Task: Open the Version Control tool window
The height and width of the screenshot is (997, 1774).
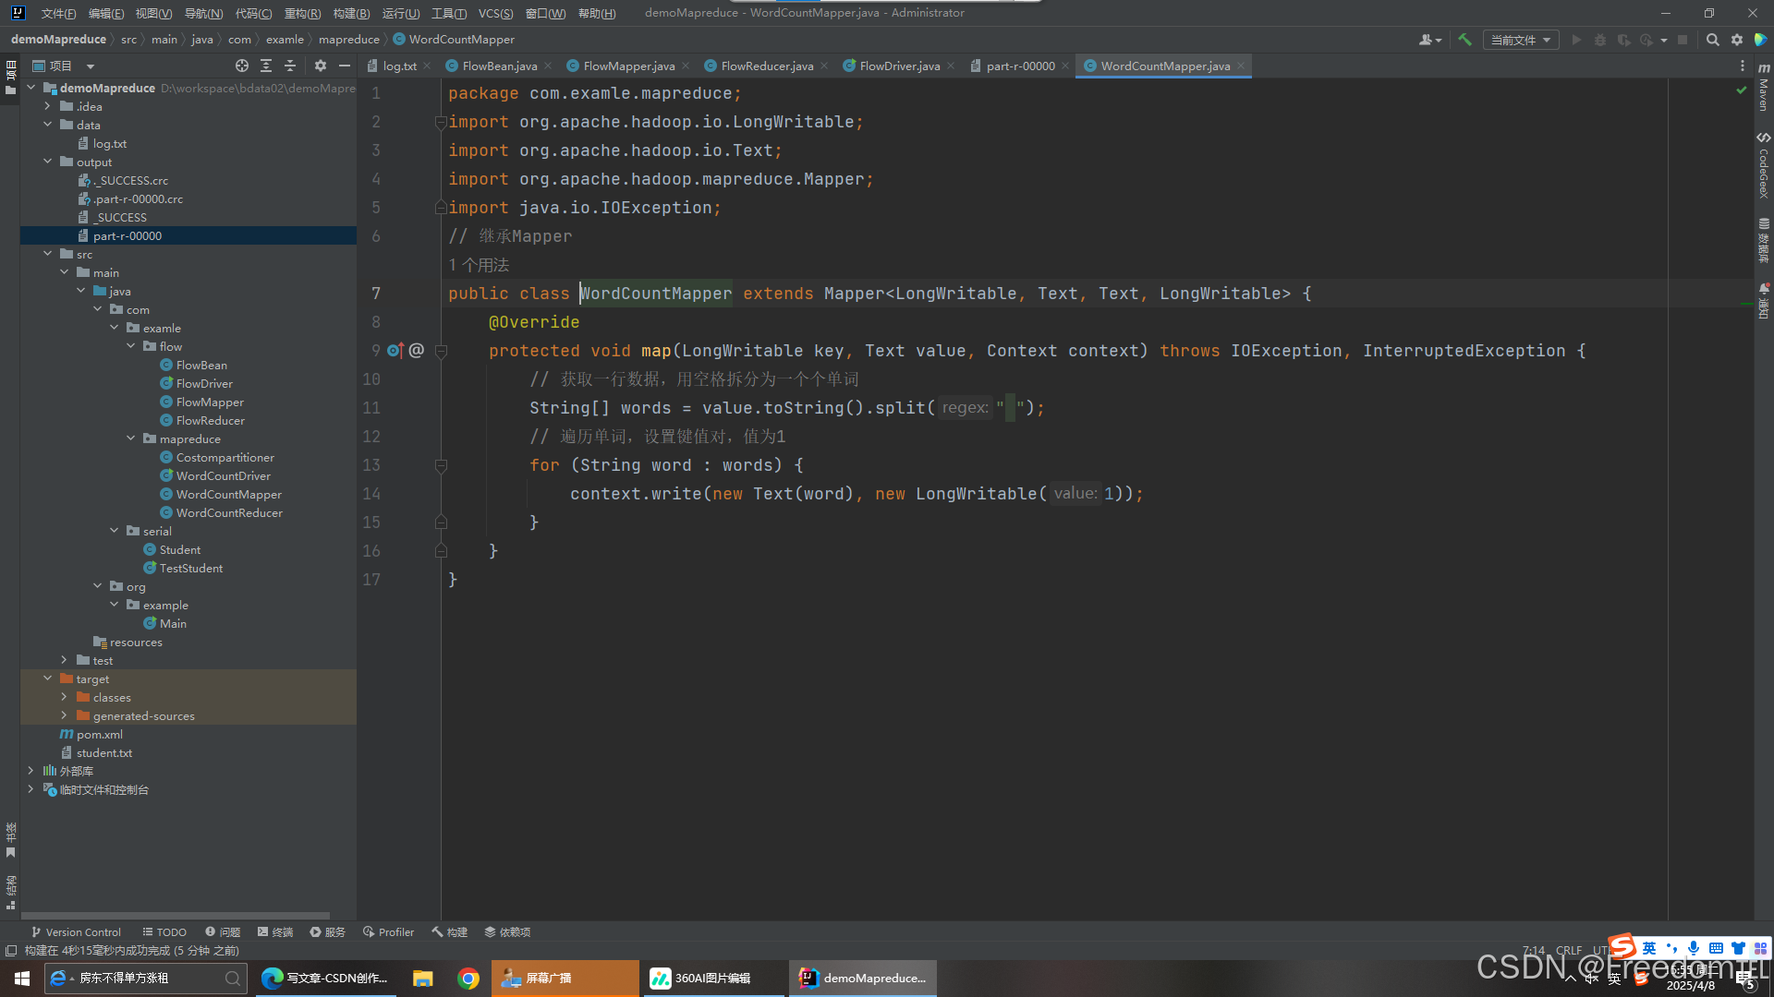Action: (x=76, y=931)
